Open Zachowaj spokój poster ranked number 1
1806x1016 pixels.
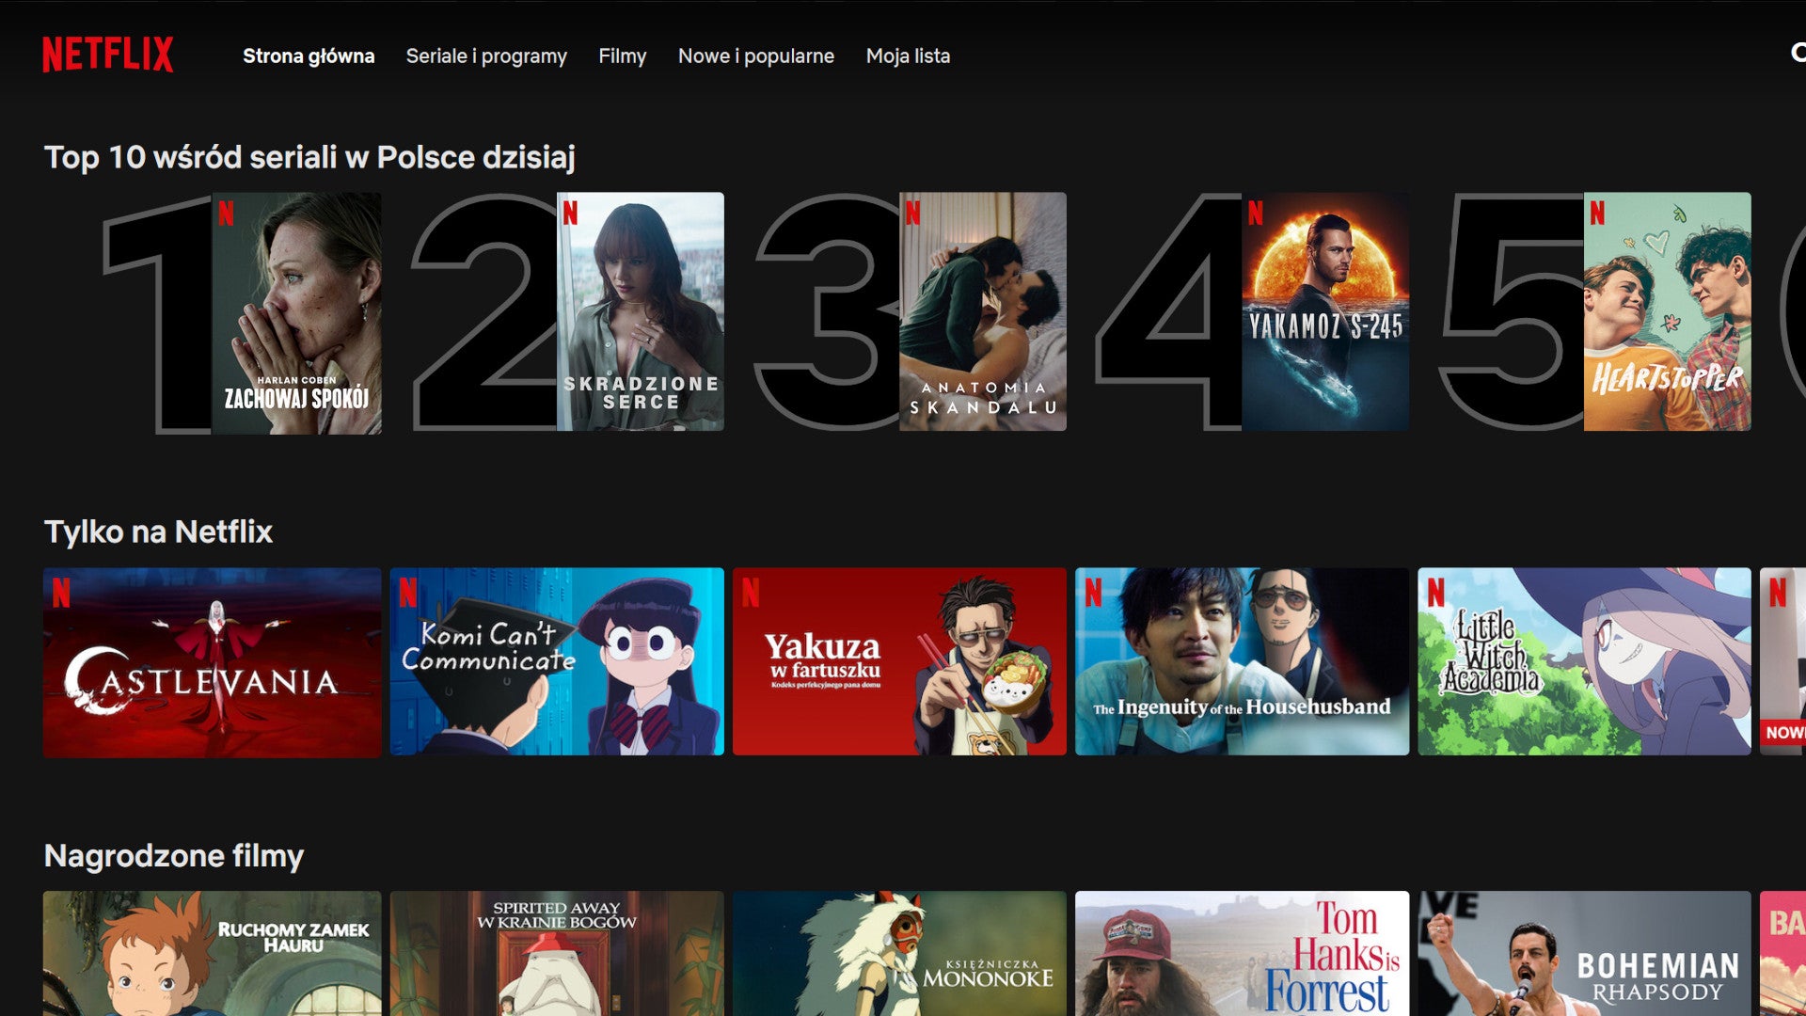pos(296,312)
